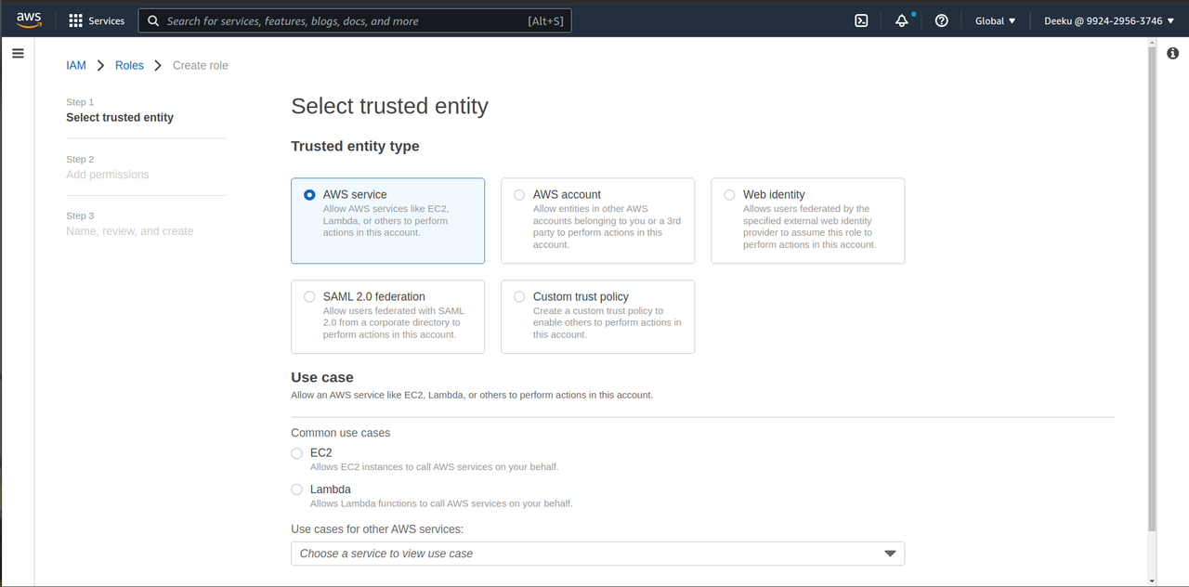
Task: Click the Name, review, and create step
Action: point(130,231)
